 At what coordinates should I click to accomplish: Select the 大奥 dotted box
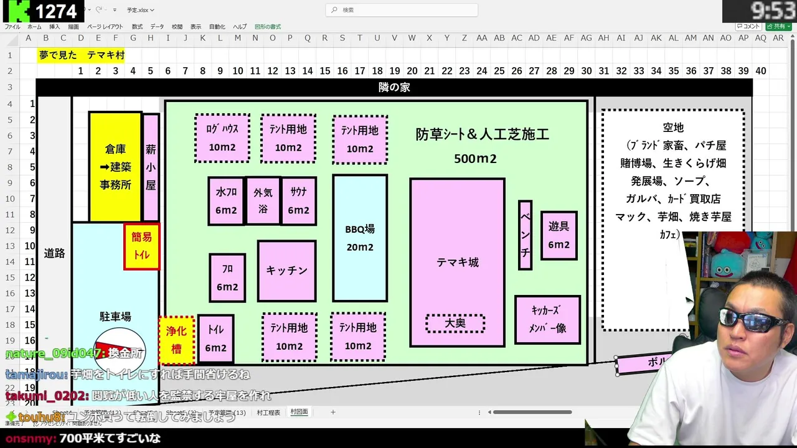point(455,324)
